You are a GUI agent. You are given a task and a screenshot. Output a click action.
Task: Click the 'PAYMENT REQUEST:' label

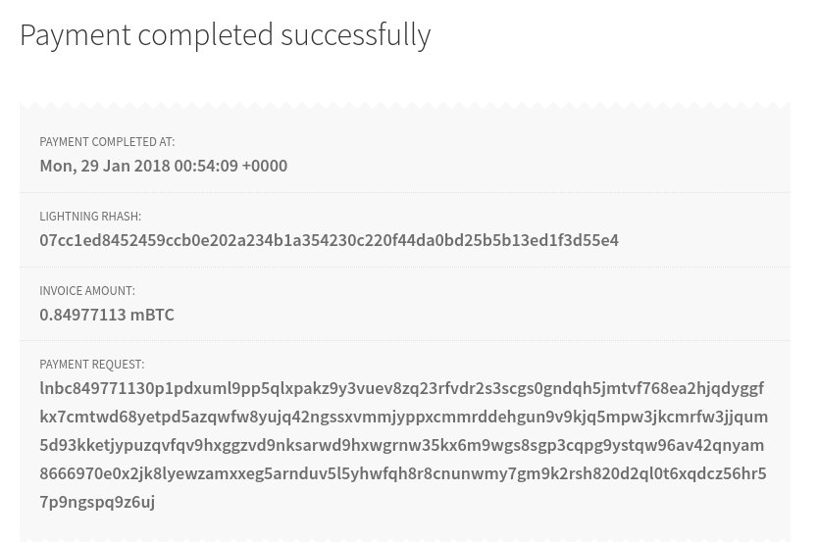point(92,365)
